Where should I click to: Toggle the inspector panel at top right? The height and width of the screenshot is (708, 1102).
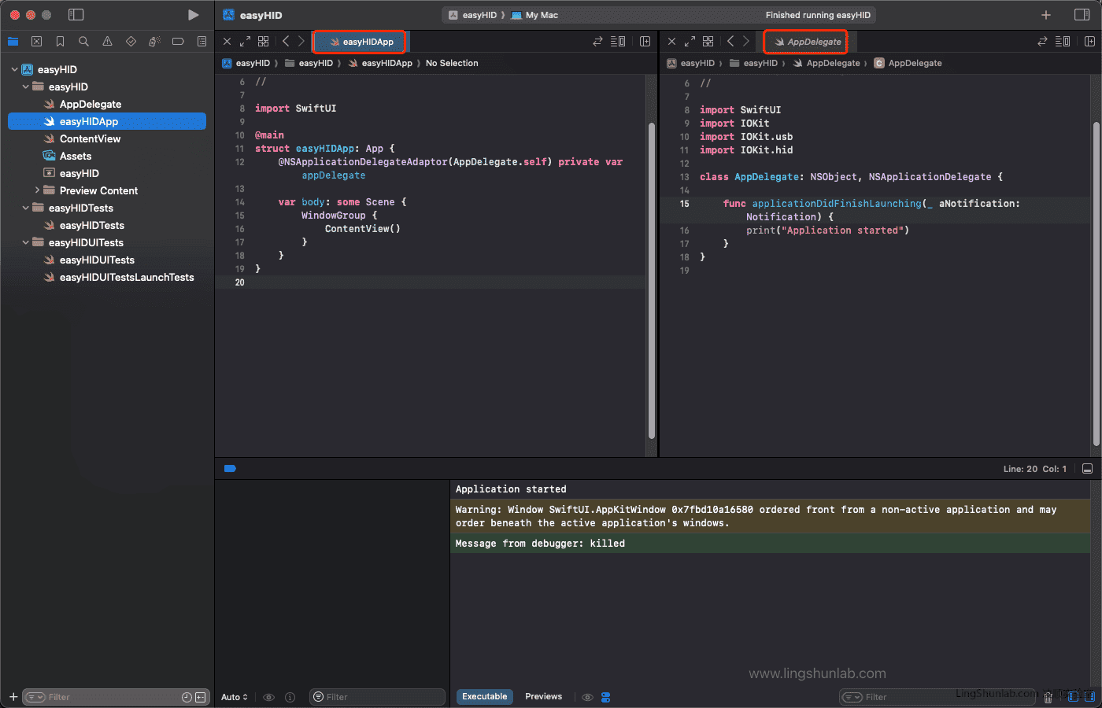(1082, 15)
